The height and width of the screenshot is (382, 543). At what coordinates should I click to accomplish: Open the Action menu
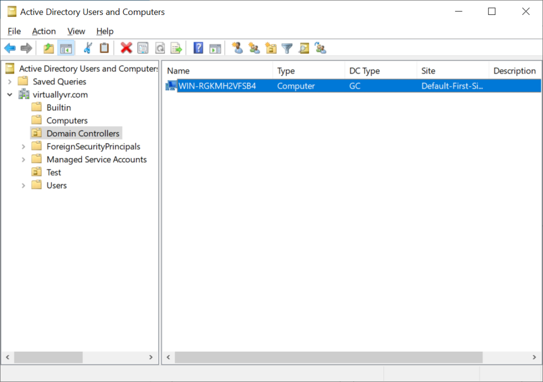point(43,31)
